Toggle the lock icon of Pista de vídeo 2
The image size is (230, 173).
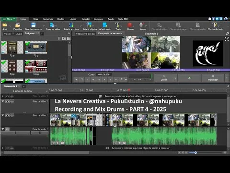[x=12, y=101]
